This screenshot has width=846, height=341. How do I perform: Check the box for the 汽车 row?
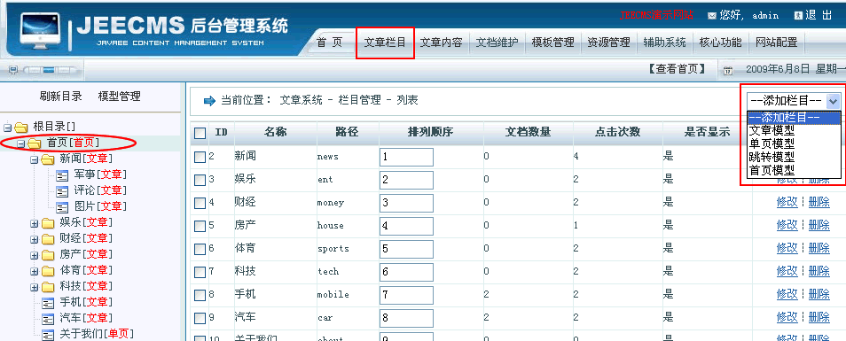click(200, 318)
